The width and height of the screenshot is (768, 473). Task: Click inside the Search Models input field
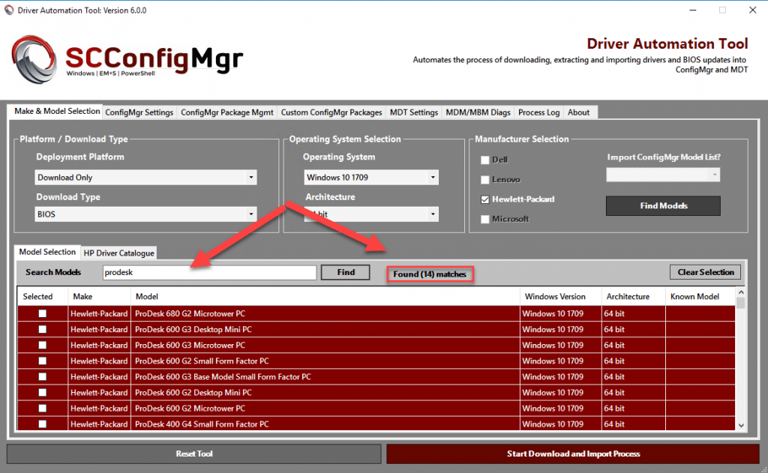(x=210, y=271)
